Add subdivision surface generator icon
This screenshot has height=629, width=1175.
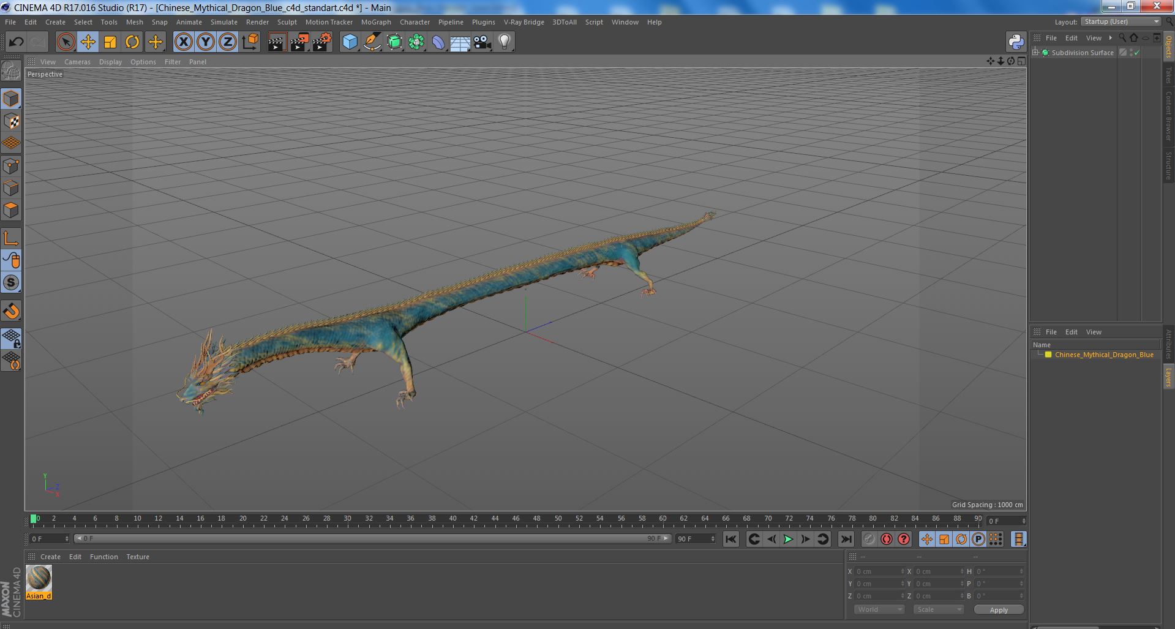(394, 42)
